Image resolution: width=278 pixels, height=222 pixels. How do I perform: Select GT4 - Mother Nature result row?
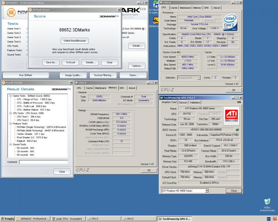coord(33,110)
